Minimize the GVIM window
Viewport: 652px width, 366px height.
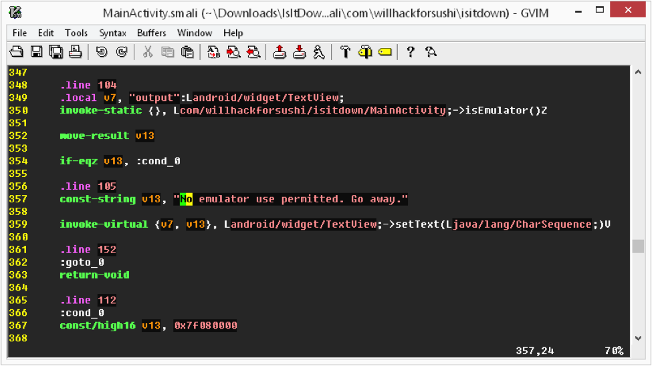tap(578, 11)
